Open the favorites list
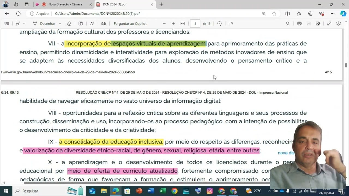This screenshot has height=196, width=349. pos(299,14)
